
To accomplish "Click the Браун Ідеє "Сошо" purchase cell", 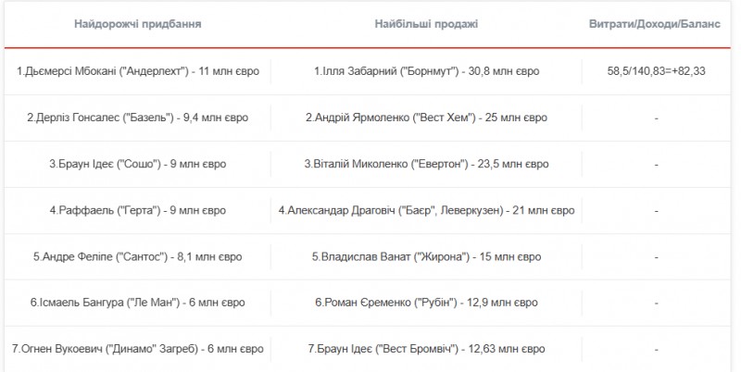I will tap(138, 164).
